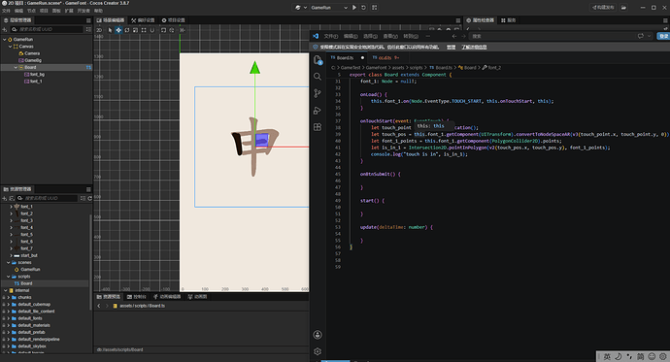Collapse the Canvas node in hierarchy
The width and height of the screenshot is (670, 362).
(11, 47)
